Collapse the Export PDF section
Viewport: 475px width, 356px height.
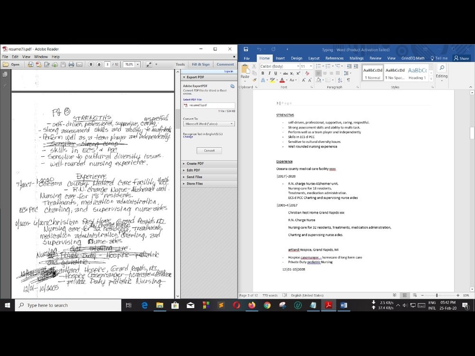pyautogui.click(x=209, y=77)
